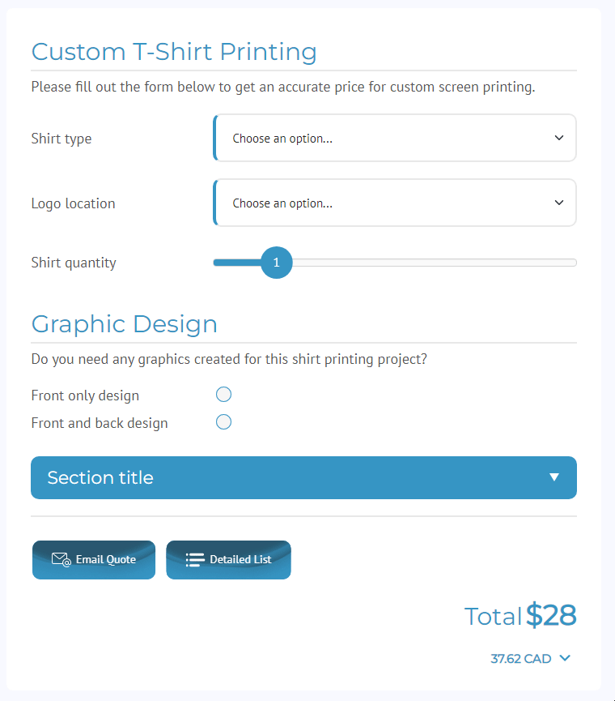Click the envelope icon on Email Quote
The image size is (615, 701).
61,560
